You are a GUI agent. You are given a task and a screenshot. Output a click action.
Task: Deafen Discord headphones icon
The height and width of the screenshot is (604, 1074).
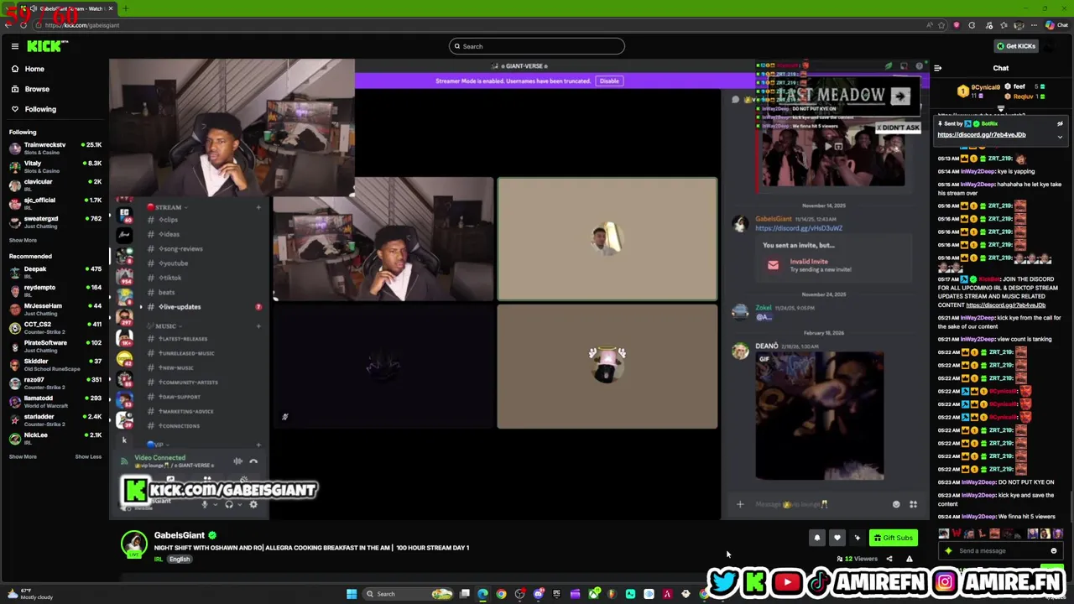pos(229,504)
